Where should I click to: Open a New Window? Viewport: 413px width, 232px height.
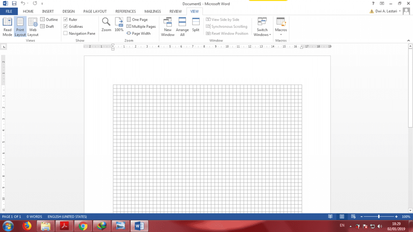click(x=168, y=27)
